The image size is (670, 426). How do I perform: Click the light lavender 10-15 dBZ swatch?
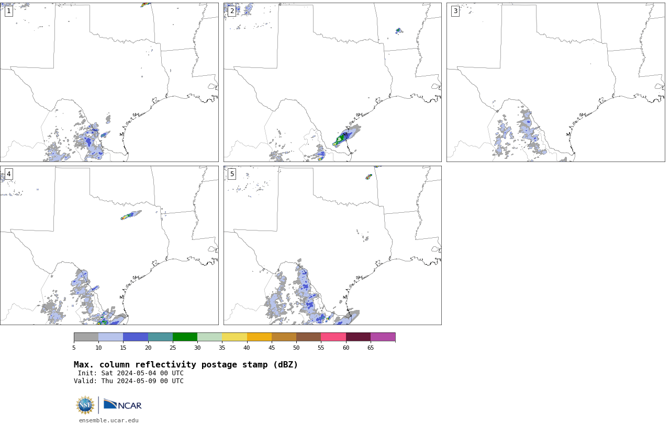tap(110, 337)
